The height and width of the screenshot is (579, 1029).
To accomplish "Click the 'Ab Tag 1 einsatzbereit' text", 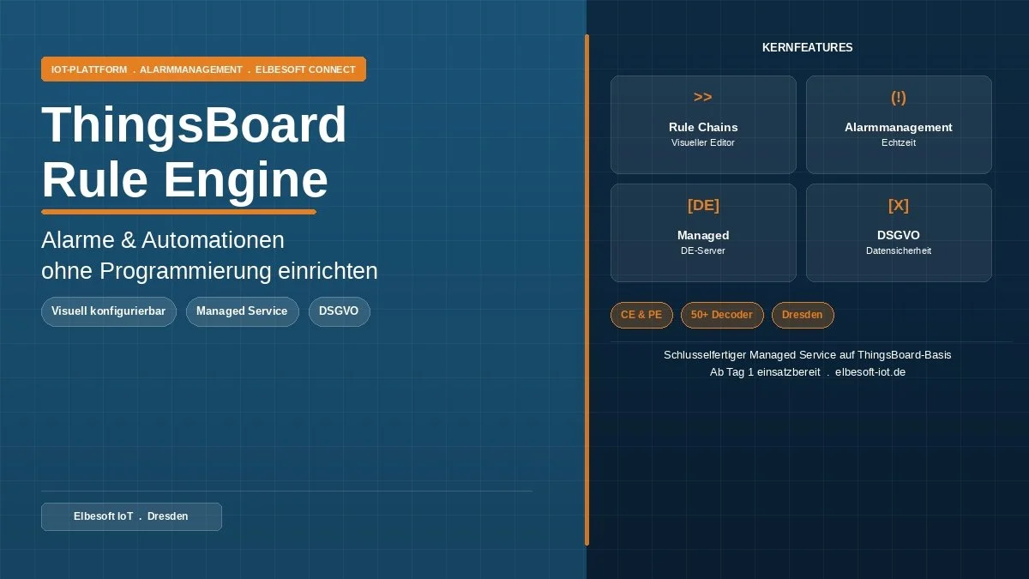I will tap(765, 372).
